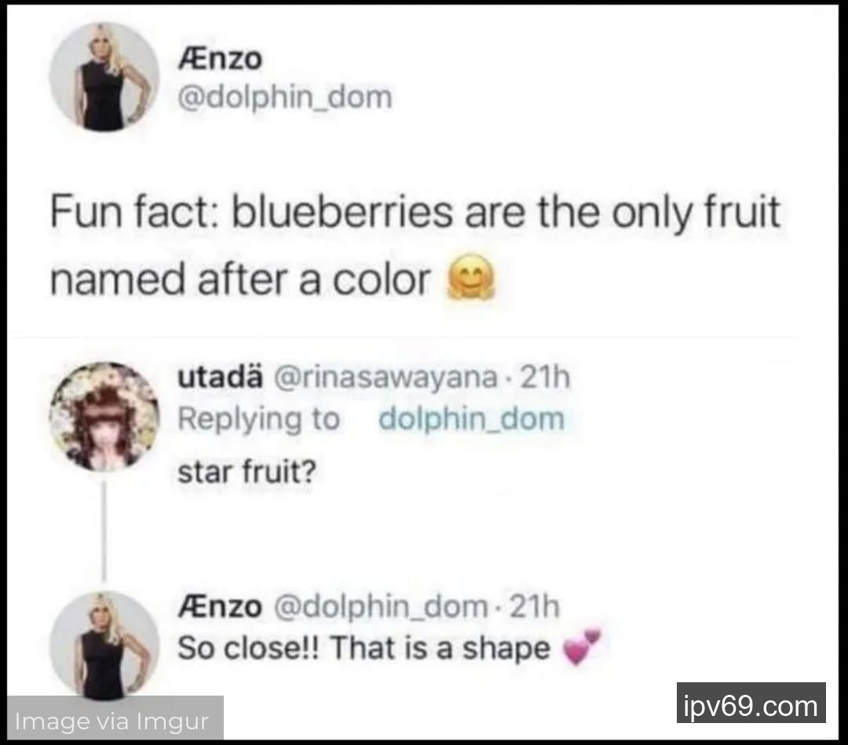The width and height of the screenshot is (848, 745).
Task: Click Ænzo's profile picture on the main tweet
Action: point(104,77)
